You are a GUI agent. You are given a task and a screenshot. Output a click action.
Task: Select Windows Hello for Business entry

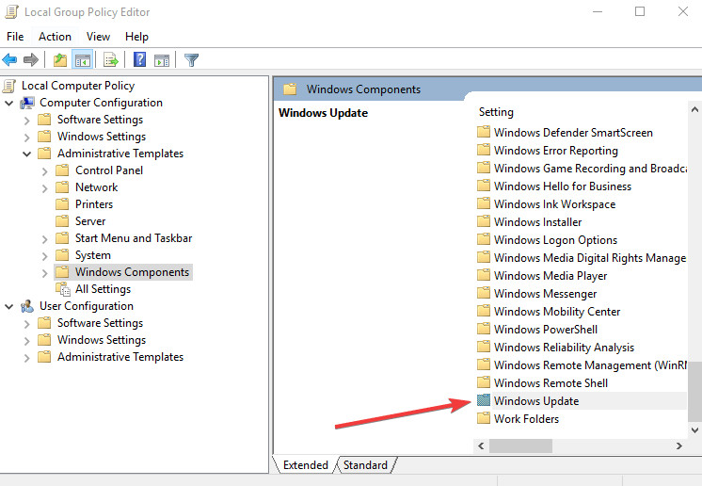pyautogui.click(x=563, y=186)
